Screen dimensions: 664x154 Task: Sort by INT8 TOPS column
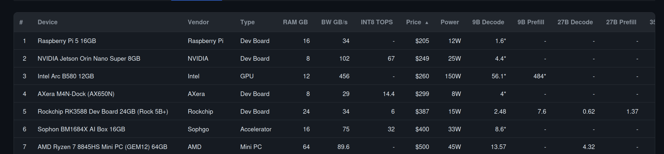point(377,22)
